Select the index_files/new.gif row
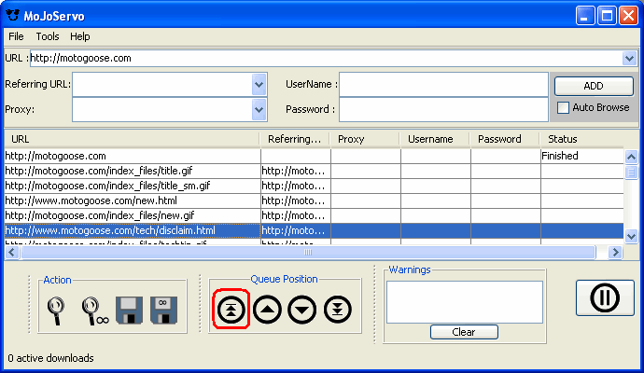This screenshot has height=373, width=644. point(315,215)
